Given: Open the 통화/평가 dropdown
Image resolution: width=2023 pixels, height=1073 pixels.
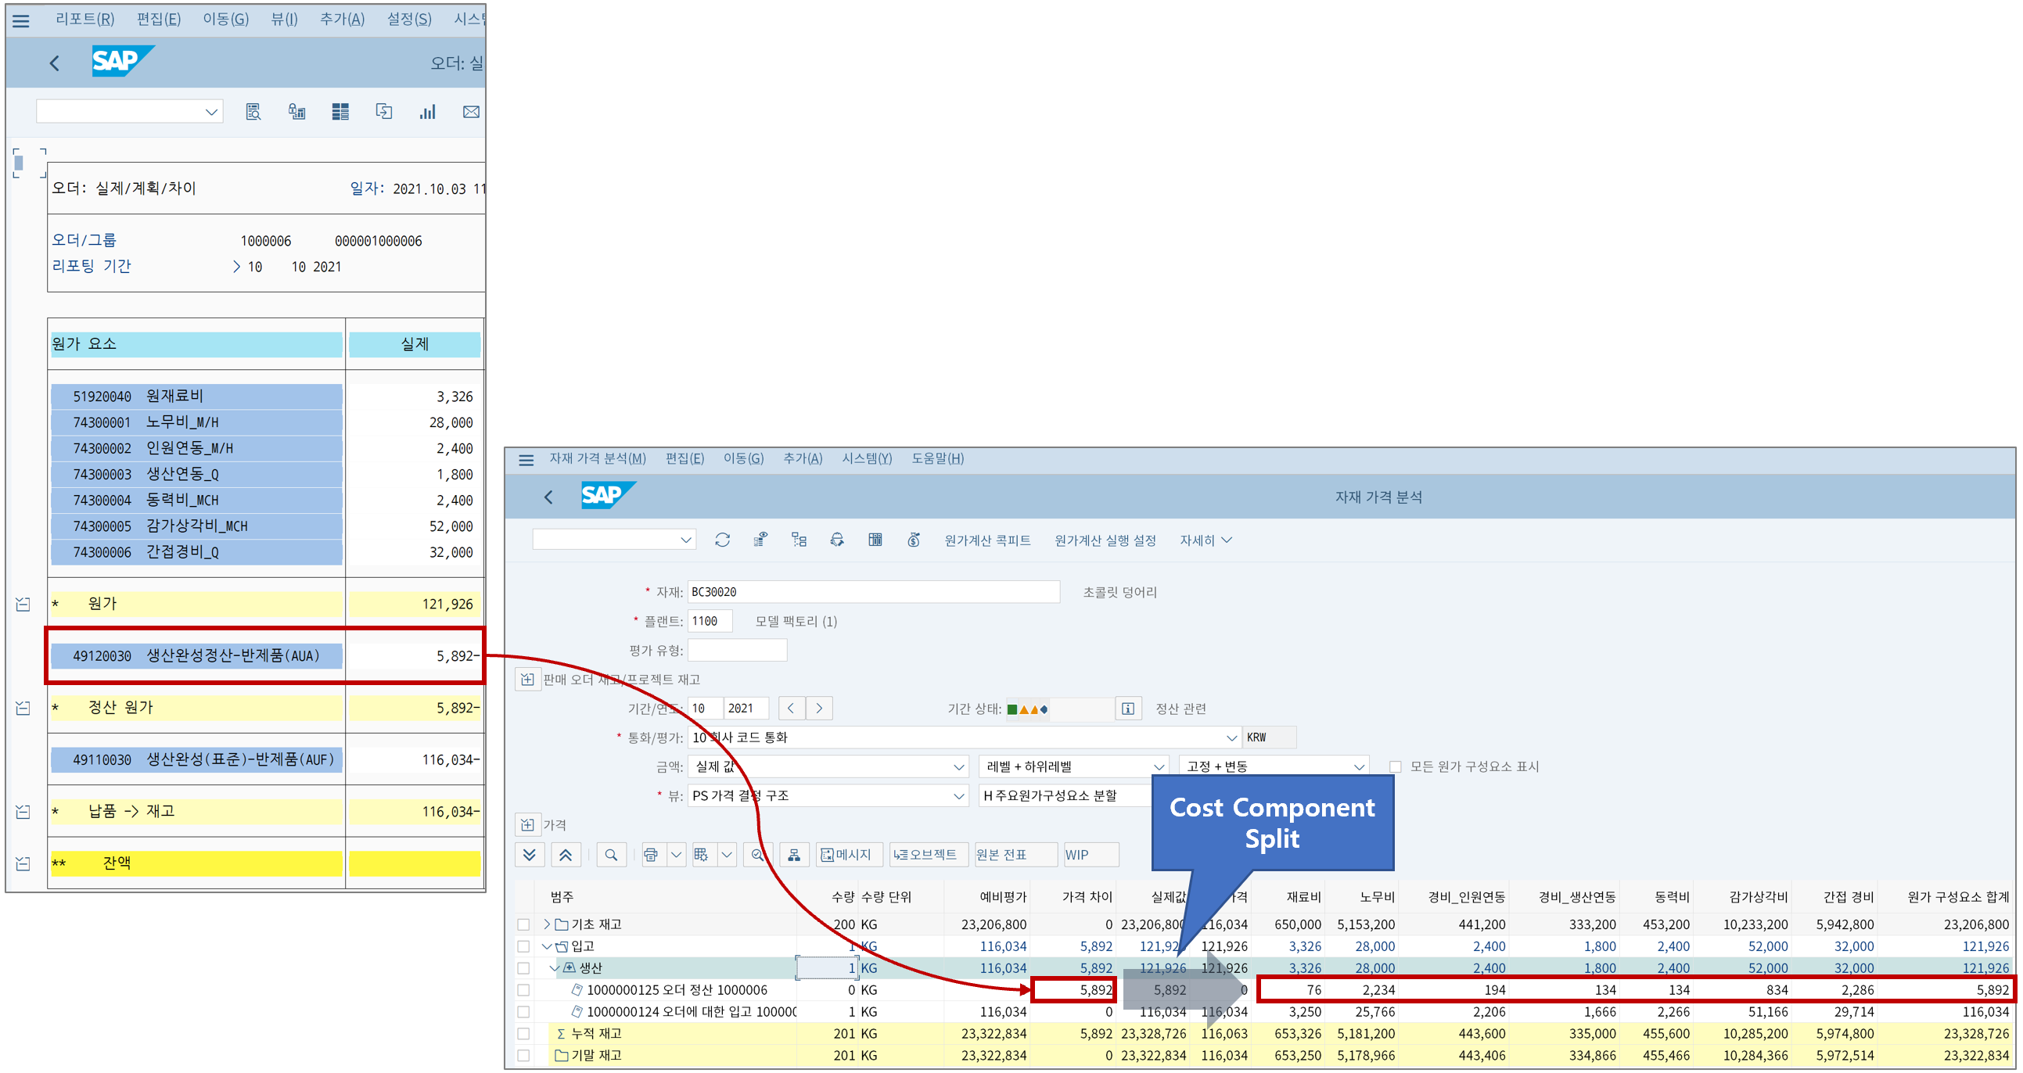Looking at the screenshot, I should (x=1231, y=737).
